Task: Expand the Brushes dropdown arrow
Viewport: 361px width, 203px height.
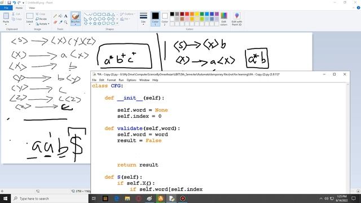Action: pos(76,24)
